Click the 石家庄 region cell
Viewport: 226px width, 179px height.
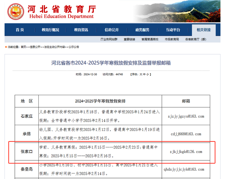(x=27, y=116)
